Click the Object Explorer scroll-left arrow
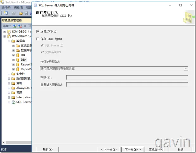The image size is (196, 153). (x=4, y=143)
